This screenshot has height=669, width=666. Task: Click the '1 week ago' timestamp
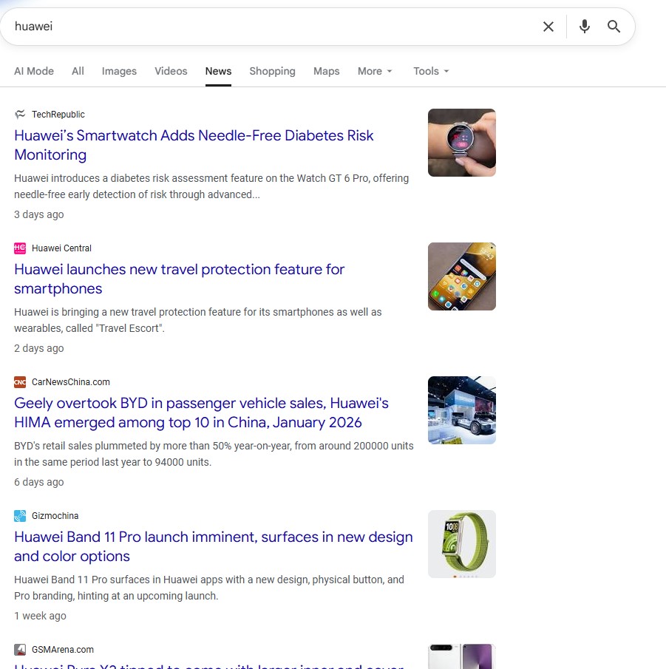pyautogui.click(x=40, y=616)
